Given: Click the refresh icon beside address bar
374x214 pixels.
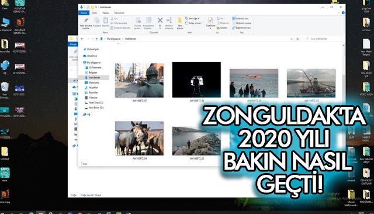Looking at the screenshot, I should coord(297,39).
